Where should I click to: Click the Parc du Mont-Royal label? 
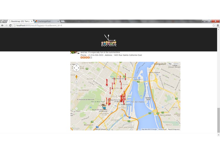click(98, 102)
